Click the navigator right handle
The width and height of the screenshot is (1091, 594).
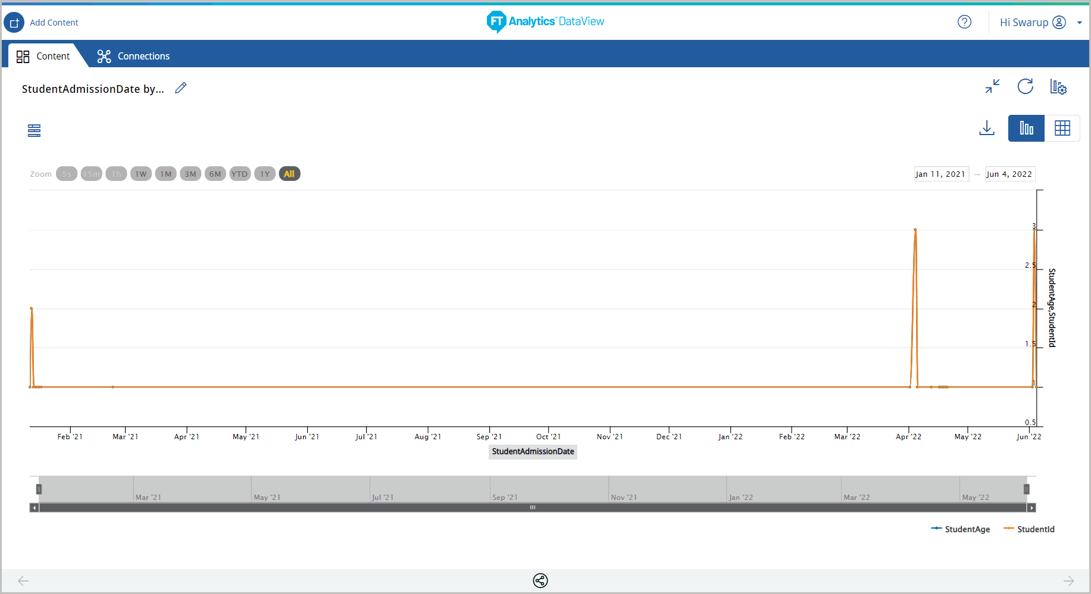point(1026,489)
